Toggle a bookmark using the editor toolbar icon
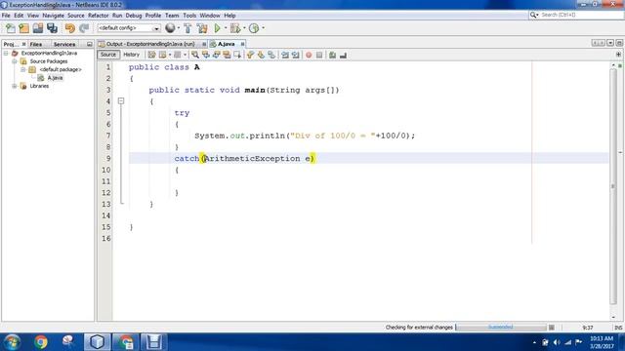The height and width of the screenshot is (351, 625). pos(271,55)
